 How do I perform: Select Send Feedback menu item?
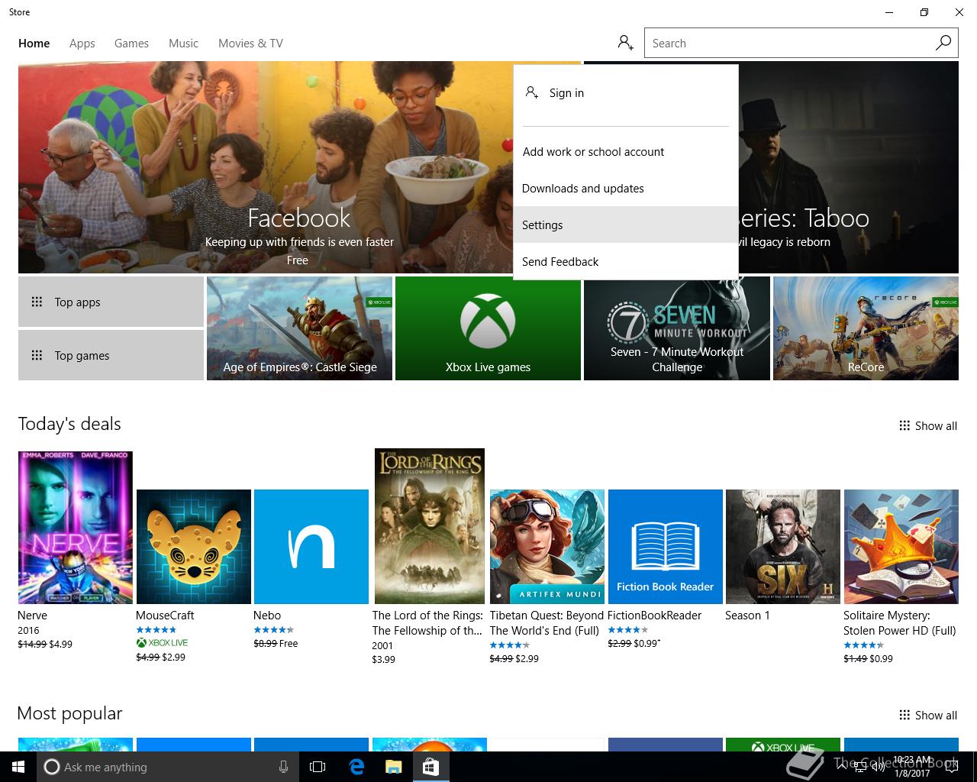[x=626, y=261]
